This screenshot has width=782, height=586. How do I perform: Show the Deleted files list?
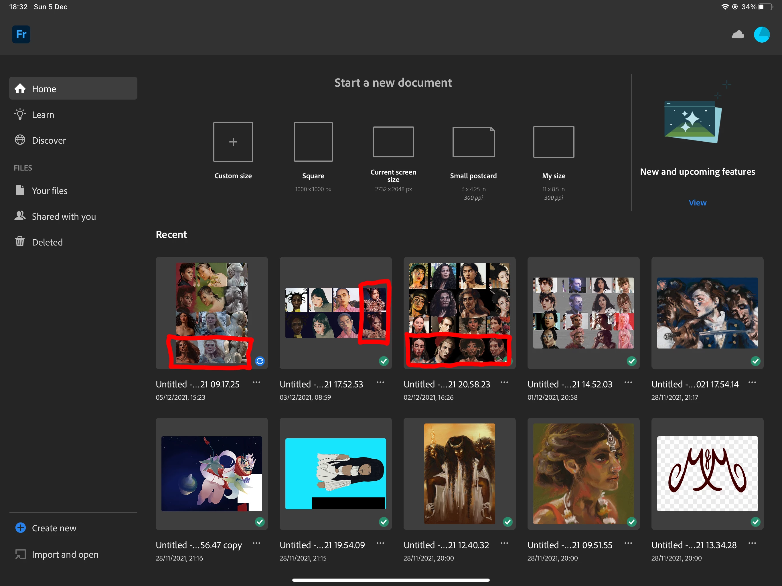47,242
